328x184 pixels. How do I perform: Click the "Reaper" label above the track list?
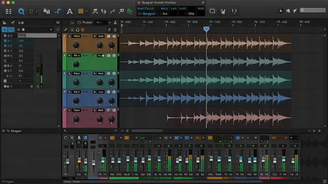pos(87,22)
